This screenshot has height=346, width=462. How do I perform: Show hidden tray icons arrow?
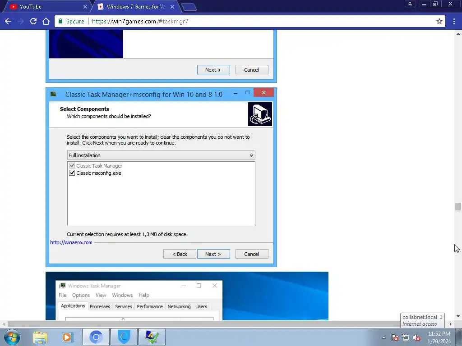[x=383, y=338]
